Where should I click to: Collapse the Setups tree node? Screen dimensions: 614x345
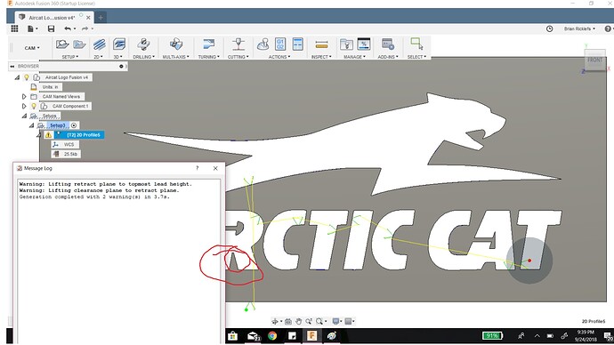[24, 116]
